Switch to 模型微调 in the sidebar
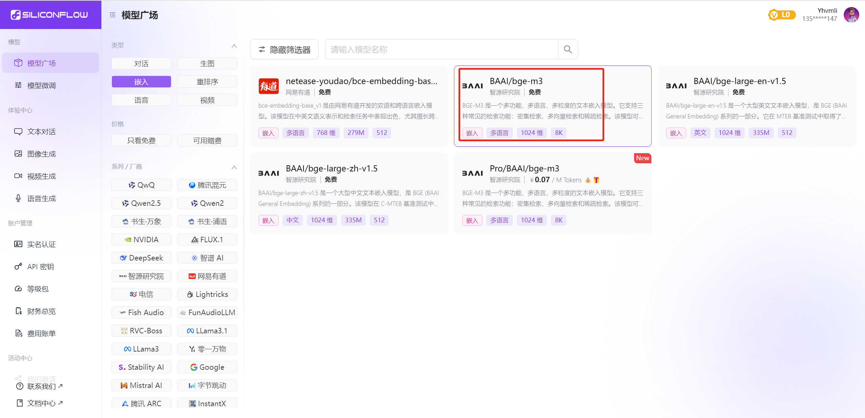 pyautogui.click(x=41, y=85)
